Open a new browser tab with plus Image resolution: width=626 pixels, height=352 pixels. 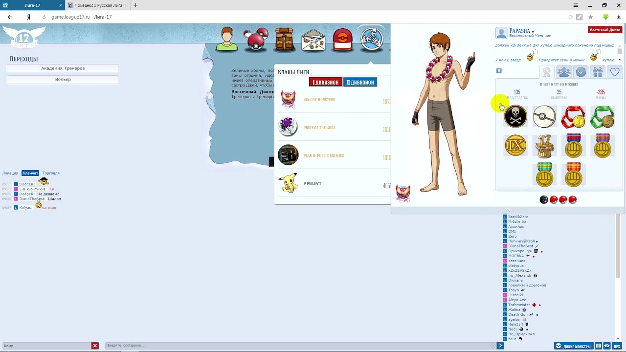[x=135, y=5]
